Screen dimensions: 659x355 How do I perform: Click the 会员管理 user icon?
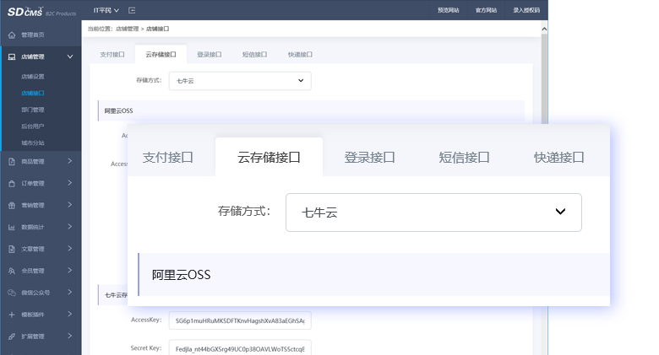(x=12, y=271)
